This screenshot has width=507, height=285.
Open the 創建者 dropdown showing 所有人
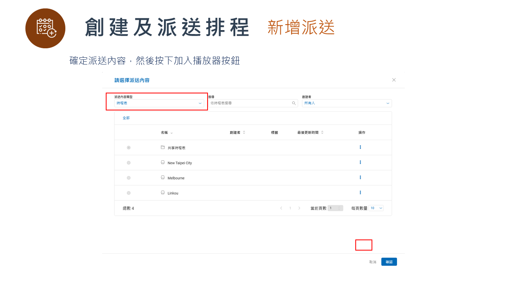point(347,103)
